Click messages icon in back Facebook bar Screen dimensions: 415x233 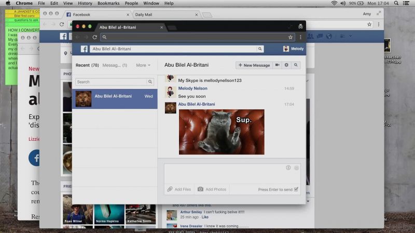tap(320, 36)
